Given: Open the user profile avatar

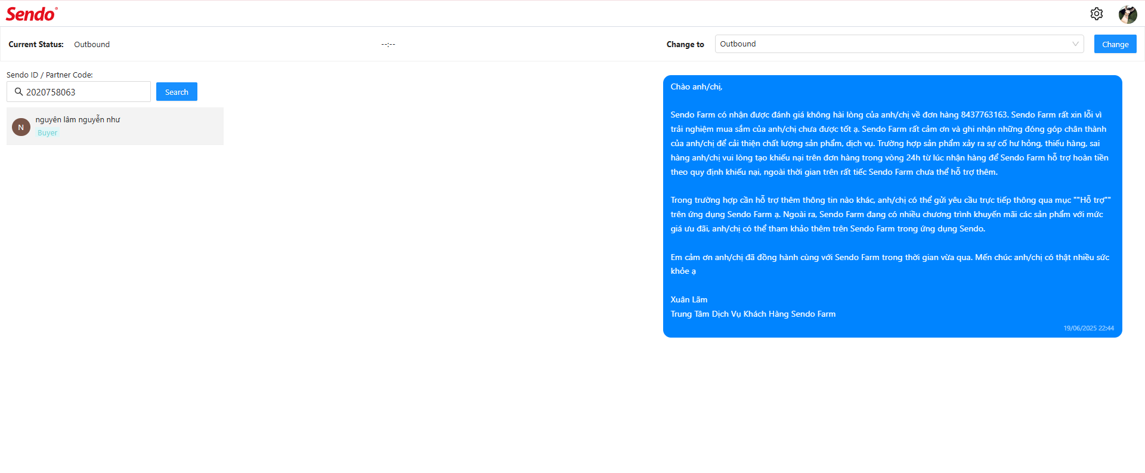Looking at the screenshot, I should (x=1127, y=14).
